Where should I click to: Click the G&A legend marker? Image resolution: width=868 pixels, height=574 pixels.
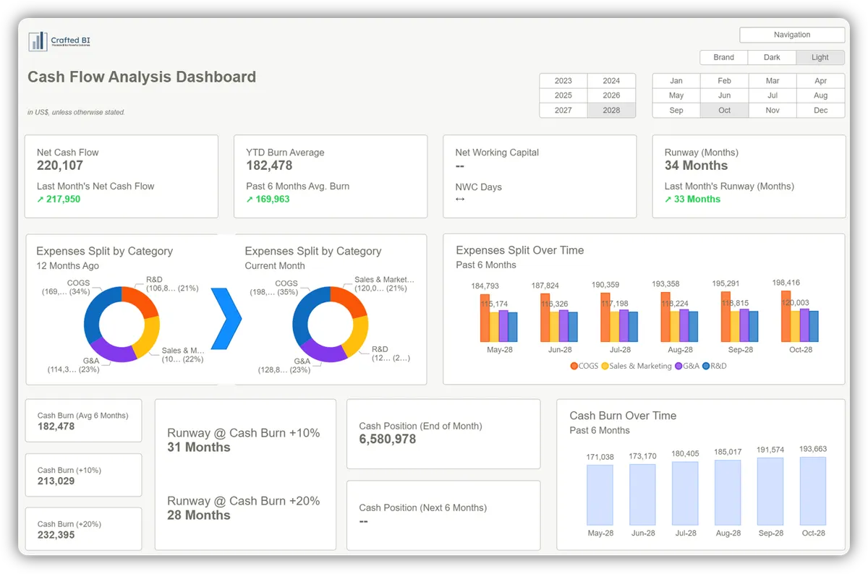click(x=678, y=366)
